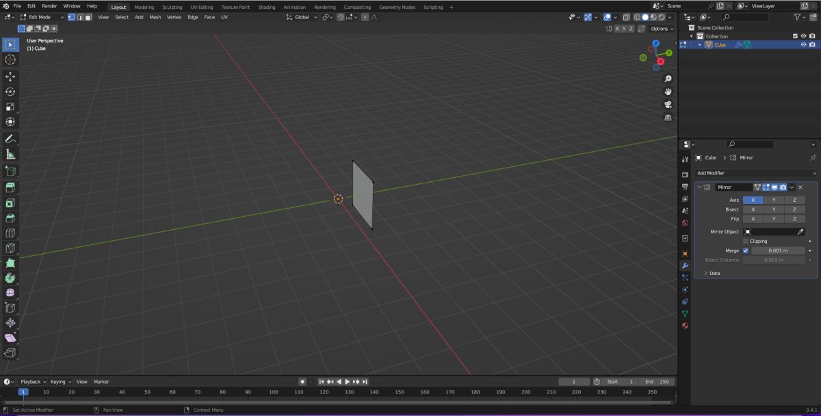Image resolution: width=821 pixels, height=416 pixels.
Task: Select the Smooth vertices tool
Action: coord(10,293)
